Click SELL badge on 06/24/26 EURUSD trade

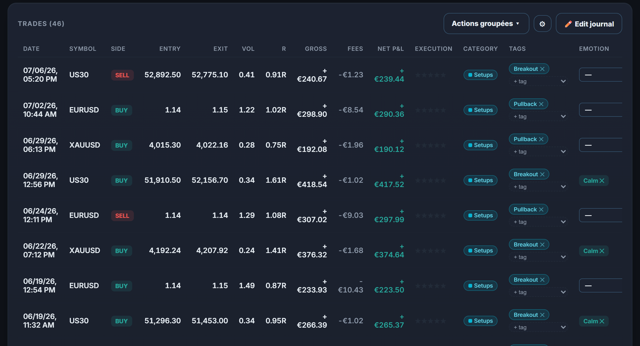pyautogui.click(x=122, y=216)
